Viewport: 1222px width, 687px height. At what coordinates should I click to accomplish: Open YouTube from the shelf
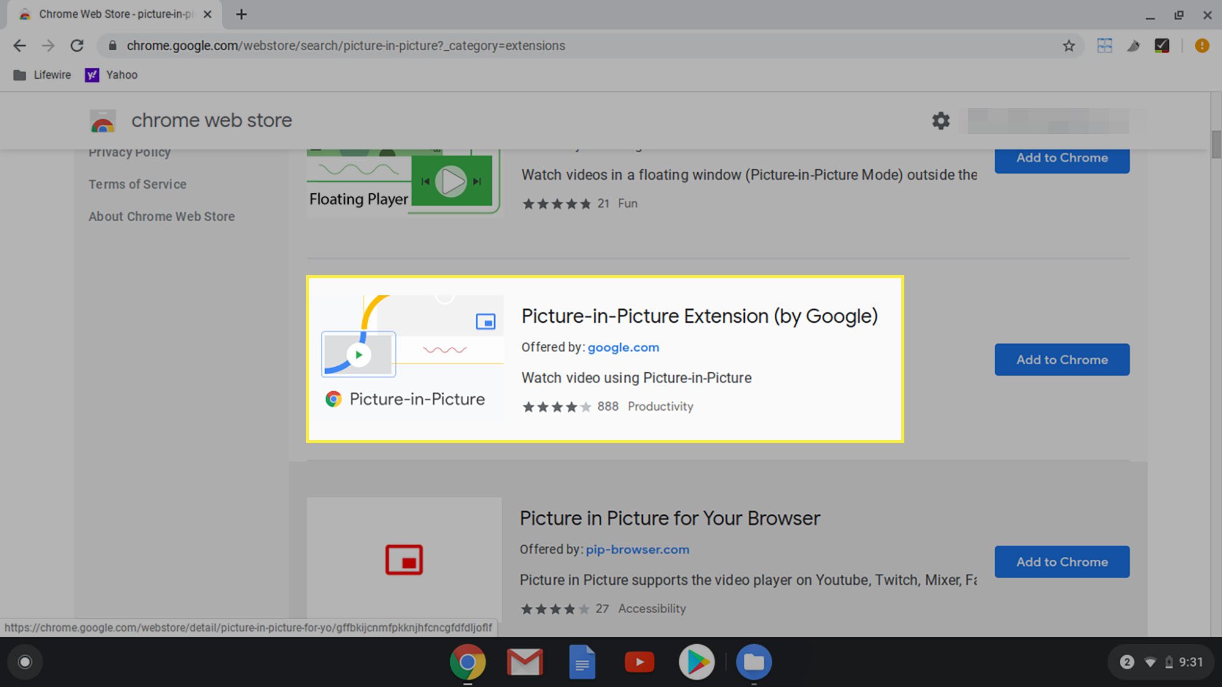point(639,662)
